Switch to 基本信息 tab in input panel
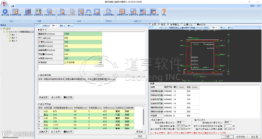262x139 pixels. click(46, 26)
